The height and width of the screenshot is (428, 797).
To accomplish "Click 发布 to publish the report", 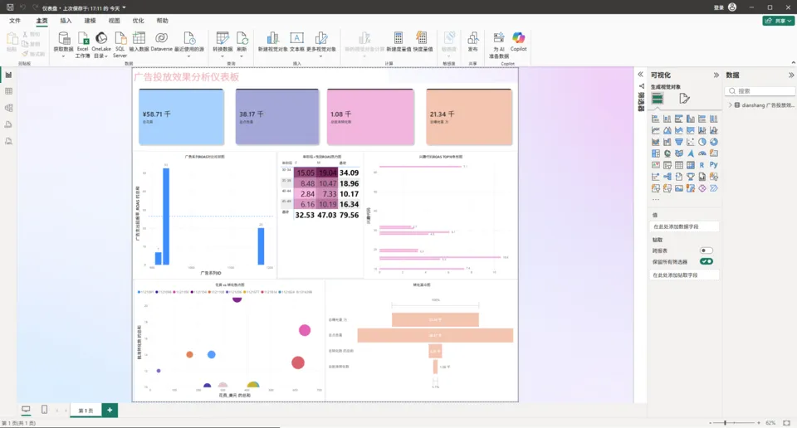I will [x=472, y=41].
